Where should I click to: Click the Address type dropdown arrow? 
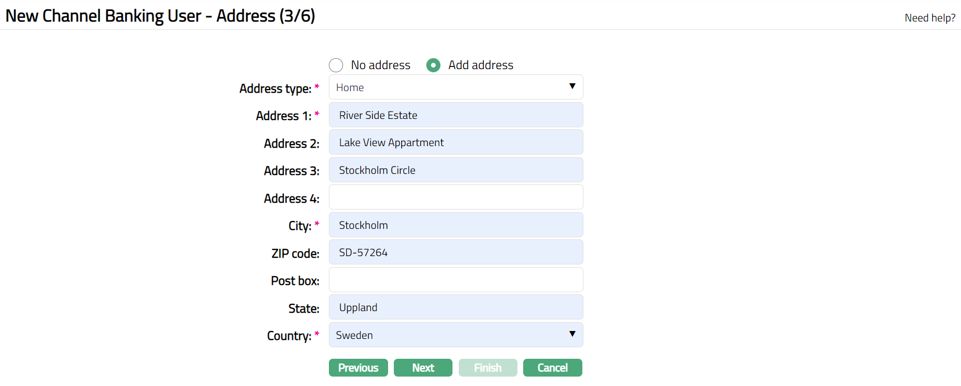click(572, 86)
